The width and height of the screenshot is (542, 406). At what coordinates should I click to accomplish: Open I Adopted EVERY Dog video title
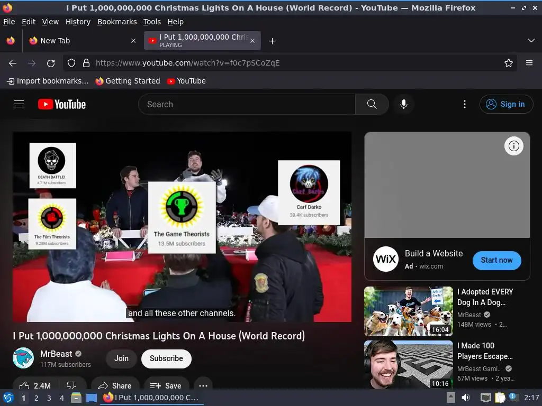click(x=485, y=297)
